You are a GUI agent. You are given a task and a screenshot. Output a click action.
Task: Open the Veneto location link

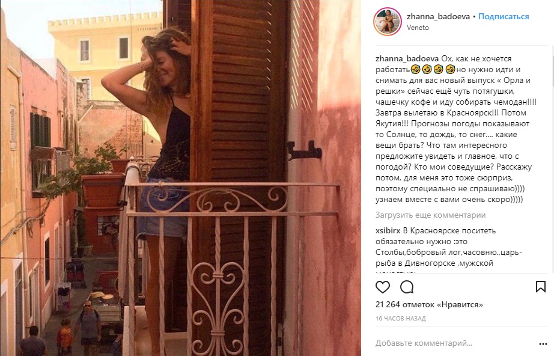[418, 28]
